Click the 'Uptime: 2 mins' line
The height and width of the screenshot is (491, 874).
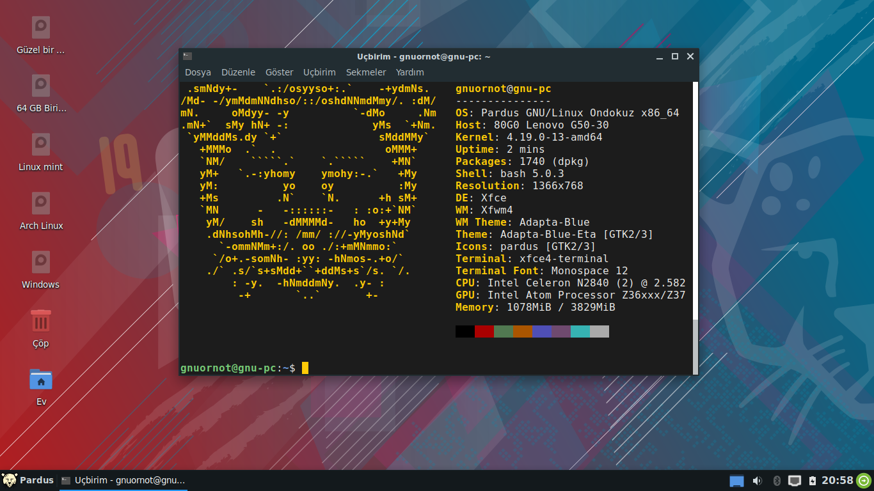[x=500, y=150]
